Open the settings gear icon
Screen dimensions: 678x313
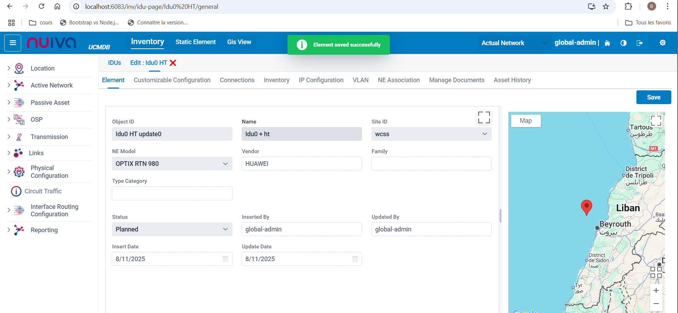662,43
